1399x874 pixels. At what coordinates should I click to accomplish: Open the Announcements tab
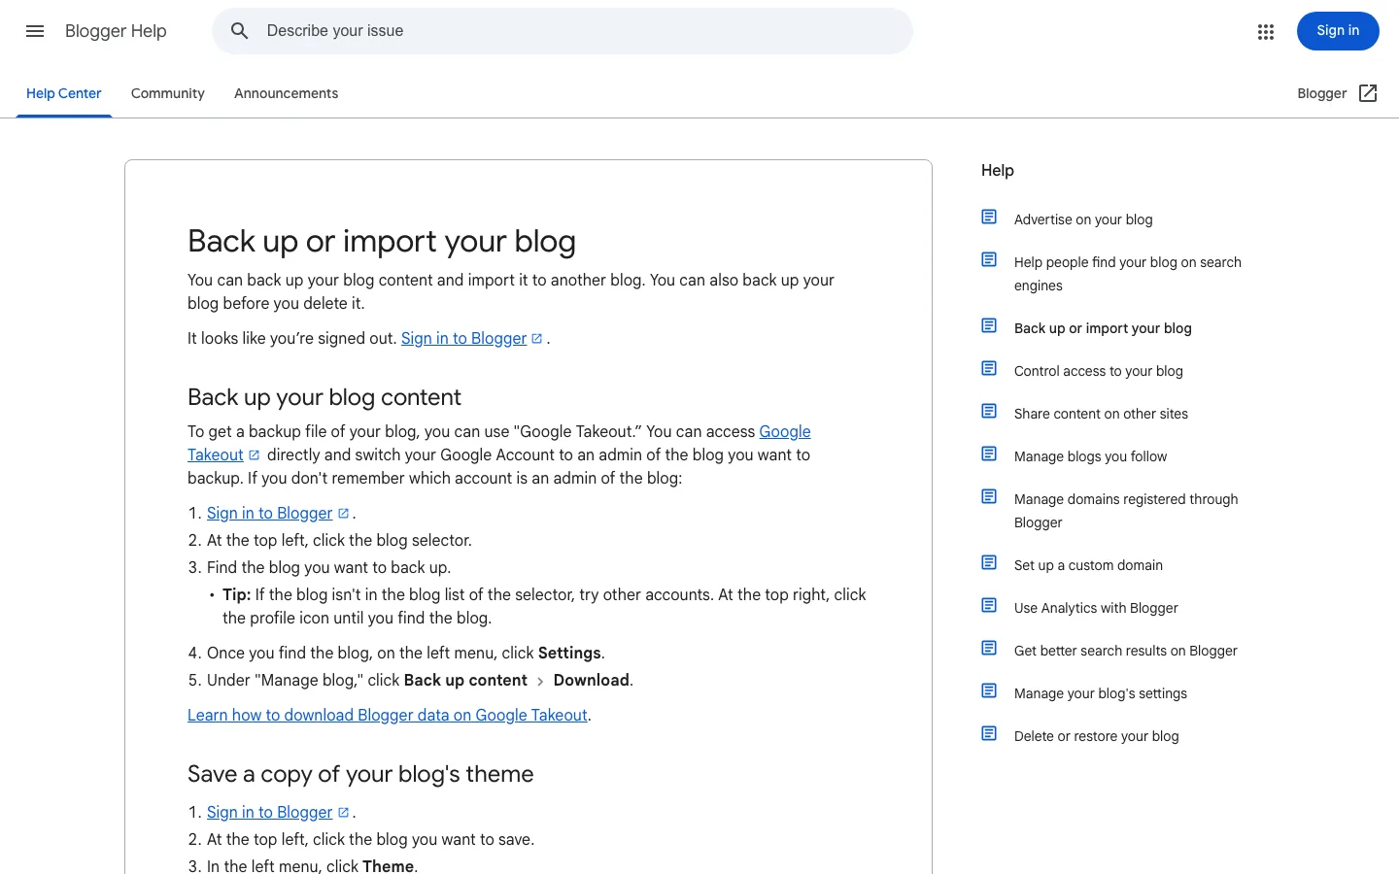click(x=287, y=93)
